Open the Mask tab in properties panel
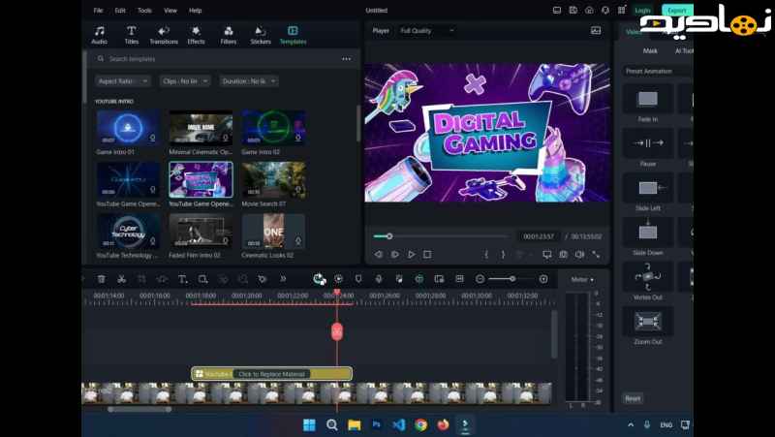The width and height of the screenshot is (775, 437). tap(650, 51)
